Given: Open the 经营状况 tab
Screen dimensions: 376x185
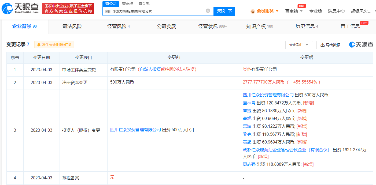Looking at the screenshot, I should [x=213, y=26].
